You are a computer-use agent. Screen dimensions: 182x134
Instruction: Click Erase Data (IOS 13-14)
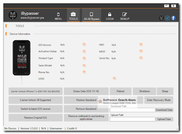point(86,91)
